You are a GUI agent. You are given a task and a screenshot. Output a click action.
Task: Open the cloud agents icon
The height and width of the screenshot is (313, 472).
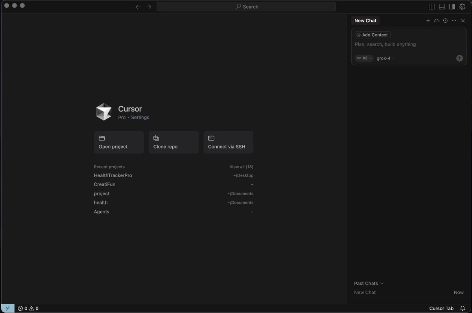pos(437,21)
